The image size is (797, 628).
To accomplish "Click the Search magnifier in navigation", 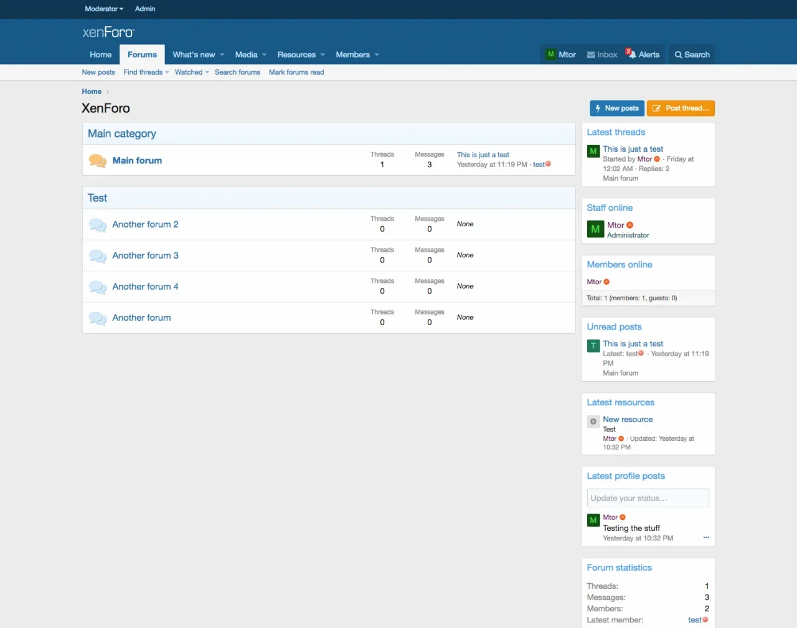I will [679, 55].
